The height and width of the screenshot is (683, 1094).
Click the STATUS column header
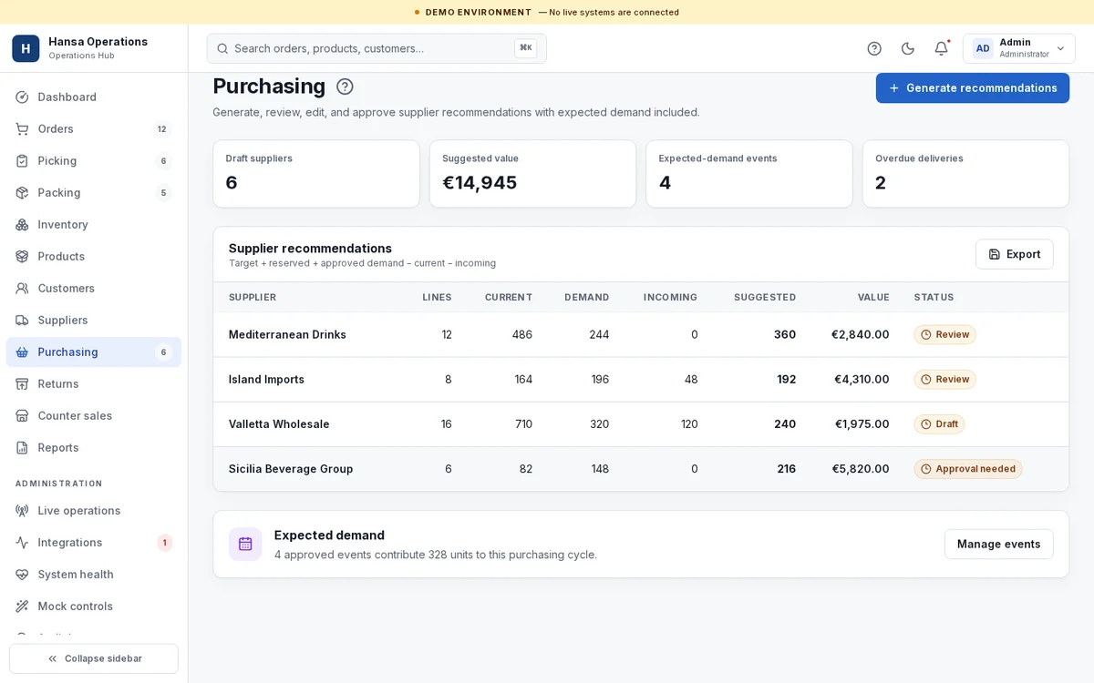pyautogui.click(x=934, y=297)
